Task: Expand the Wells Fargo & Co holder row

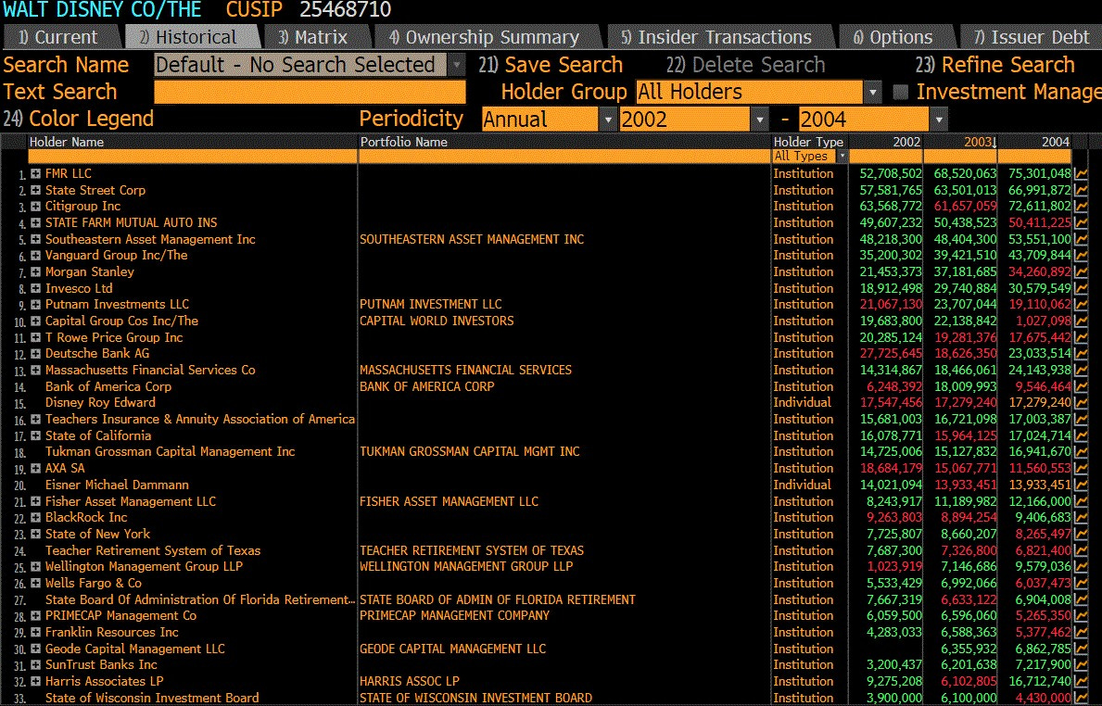Action: (x=35, y=583)
